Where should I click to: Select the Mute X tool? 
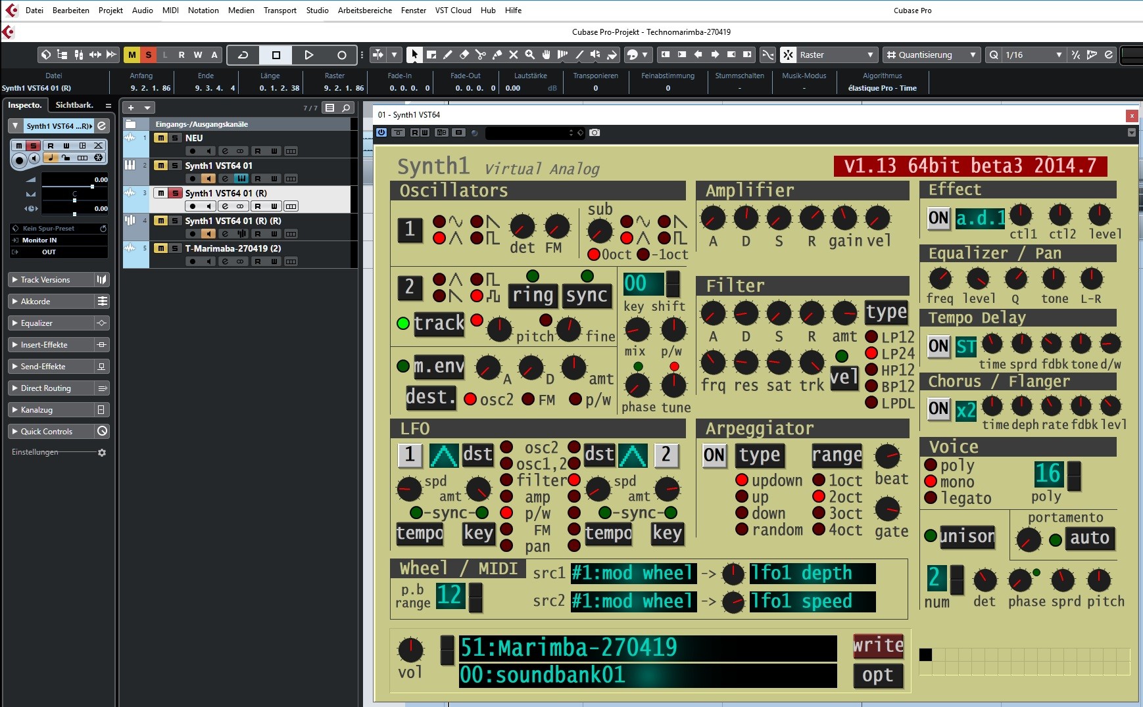[513, 55]
